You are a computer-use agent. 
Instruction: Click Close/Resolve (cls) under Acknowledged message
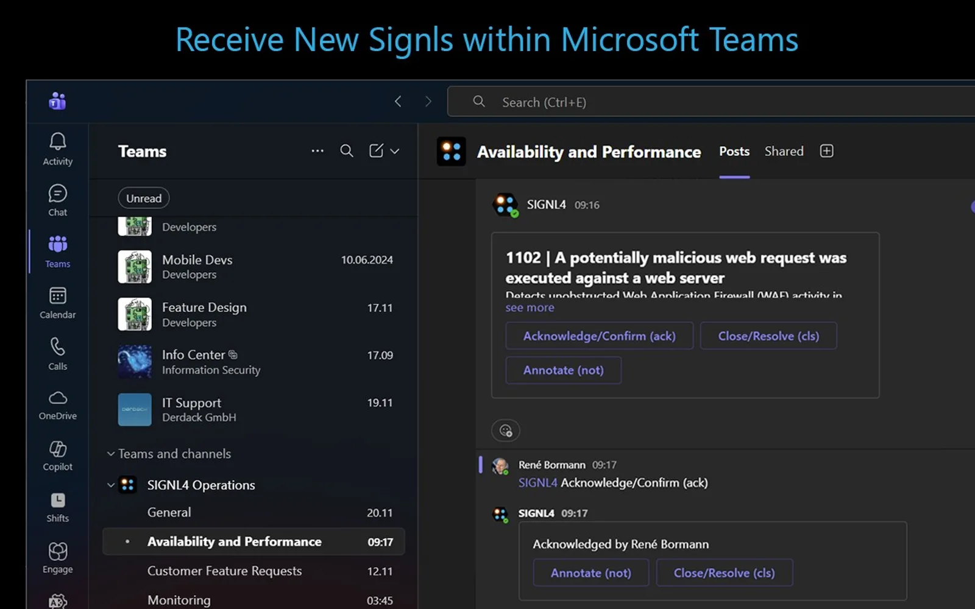[725, 573]
